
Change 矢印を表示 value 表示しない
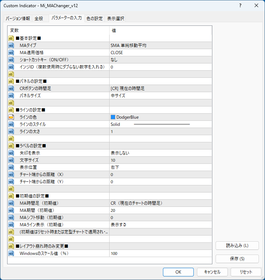click(160, 153)
